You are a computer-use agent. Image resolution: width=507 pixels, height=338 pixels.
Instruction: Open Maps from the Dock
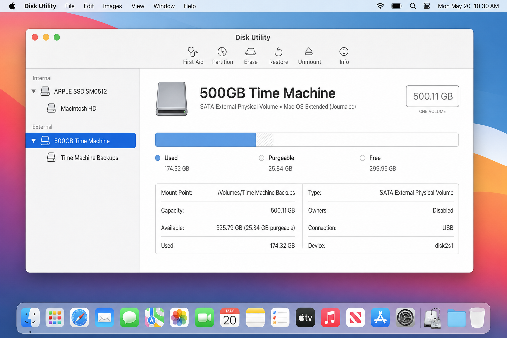[154, 318]
